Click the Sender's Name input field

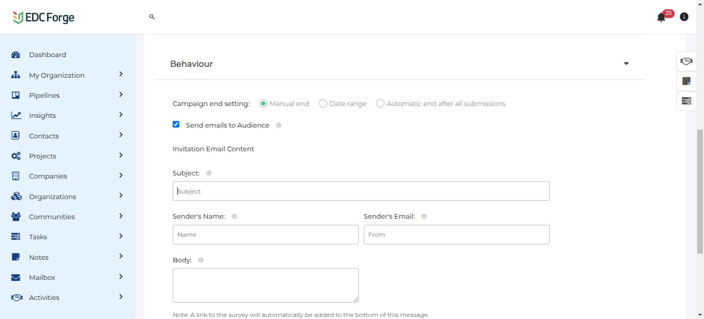(x=265, y=235)
